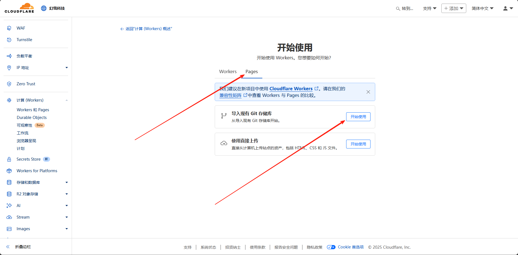Click the Secrets Store lock icon
This screenshot has height=255, width=518.
tap(9, 159)
